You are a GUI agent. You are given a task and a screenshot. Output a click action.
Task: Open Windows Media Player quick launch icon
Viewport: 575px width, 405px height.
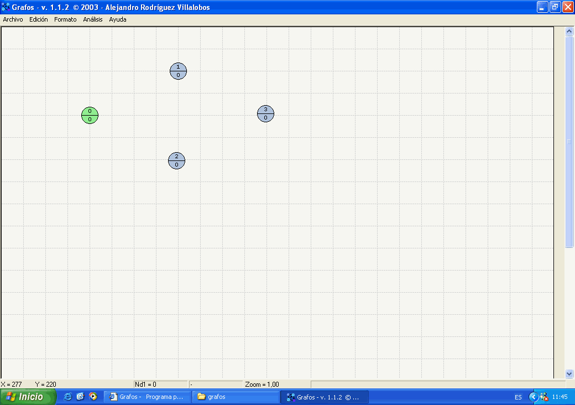(93, 397)
